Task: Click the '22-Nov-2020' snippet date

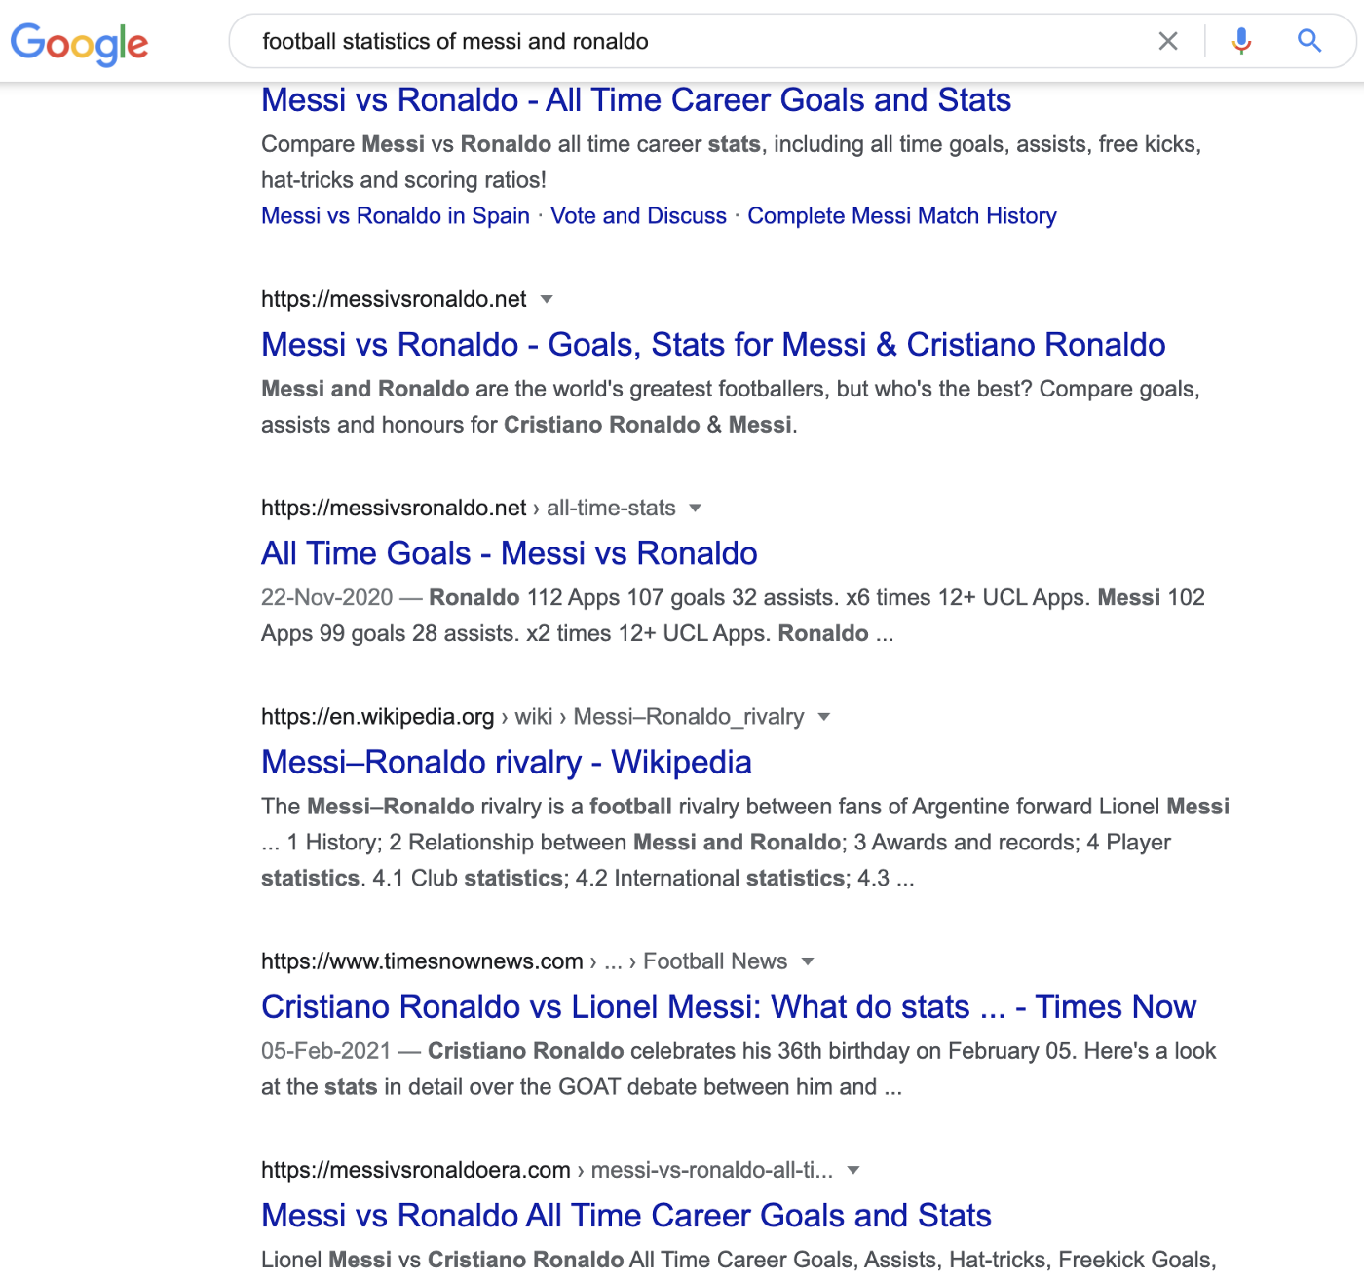Action: pyautogui.click(x=327, y=597)
